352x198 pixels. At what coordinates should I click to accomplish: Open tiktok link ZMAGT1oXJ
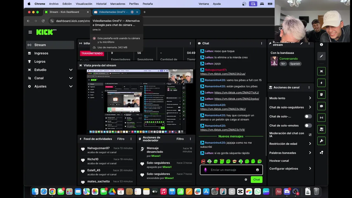click(x=237, y=93)
